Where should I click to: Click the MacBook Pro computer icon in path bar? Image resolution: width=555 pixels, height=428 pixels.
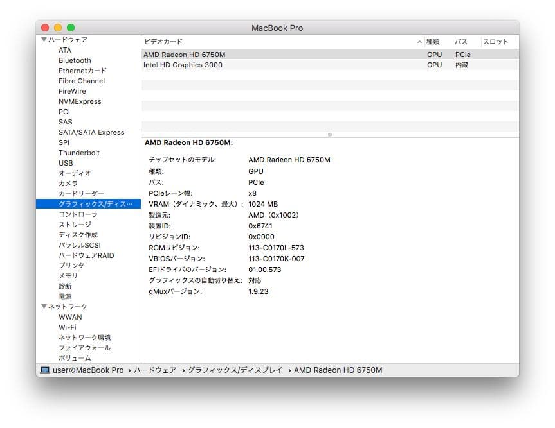[x=45, y=370]
